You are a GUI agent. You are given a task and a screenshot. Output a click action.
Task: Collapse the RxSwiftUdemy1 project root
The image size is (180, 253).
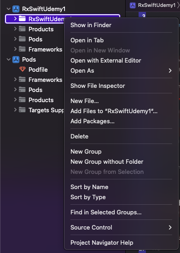coord(9,9)
